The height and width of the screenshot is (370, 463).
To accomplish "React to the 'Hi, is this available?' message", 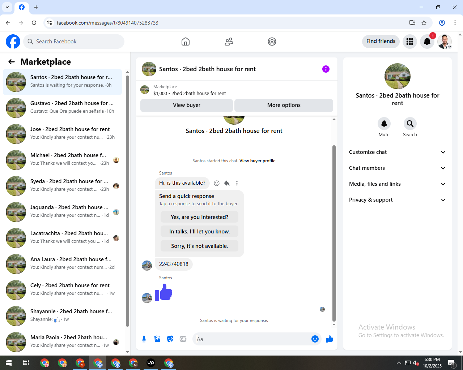I will (x=217, y=183).
